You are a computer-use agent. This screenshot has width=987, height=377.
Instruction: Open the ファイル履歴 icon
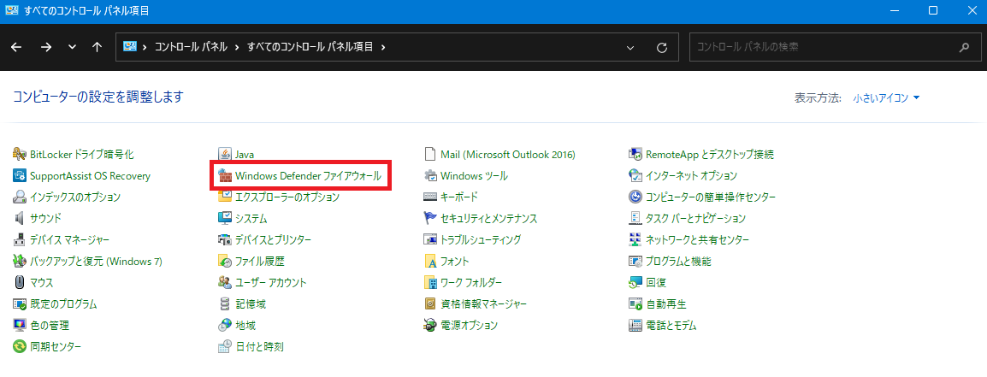tap(224, 262)
